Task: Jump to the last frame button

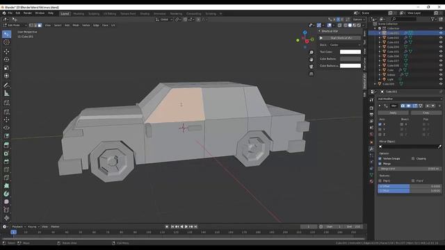Action: click(195, 226)
